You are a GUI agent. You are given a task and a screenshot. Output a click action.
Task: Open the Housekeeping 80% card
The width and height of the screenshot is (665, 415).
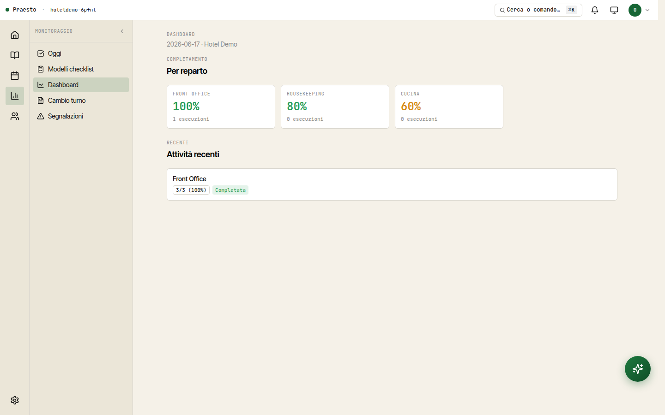(335, 107)
